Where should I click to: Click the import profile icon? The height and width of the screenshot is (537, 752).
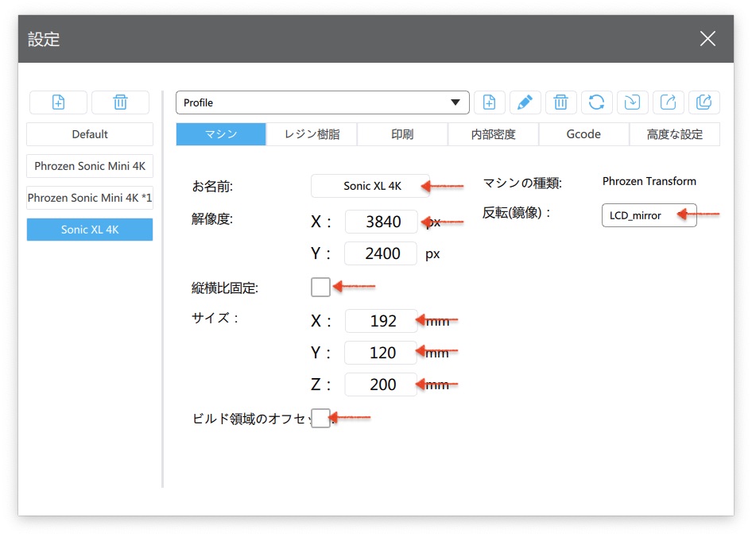[x=632, y=102]
